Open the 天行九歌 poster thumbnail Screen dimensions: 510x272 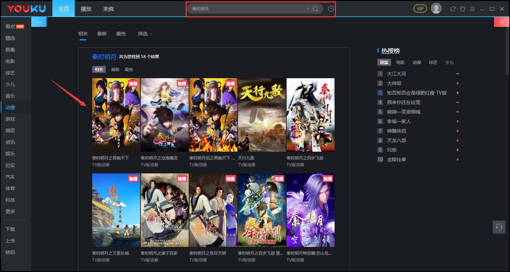click(261, 115)
